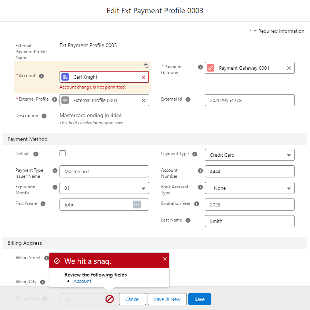Image resolution: width=310 pixels, height=310 pixels.
Task: Click the Last Name input field
Action: point(249,221)
